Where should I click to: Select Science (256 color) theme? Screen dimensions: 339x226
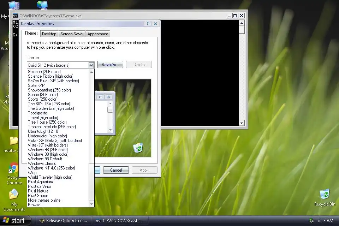(x=58, y=72)
